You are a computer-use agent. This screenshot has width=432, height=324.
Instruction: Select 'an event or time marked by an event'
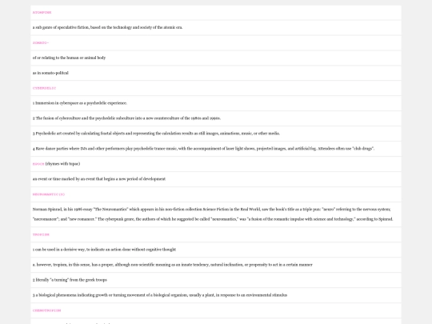click(99, 179)
